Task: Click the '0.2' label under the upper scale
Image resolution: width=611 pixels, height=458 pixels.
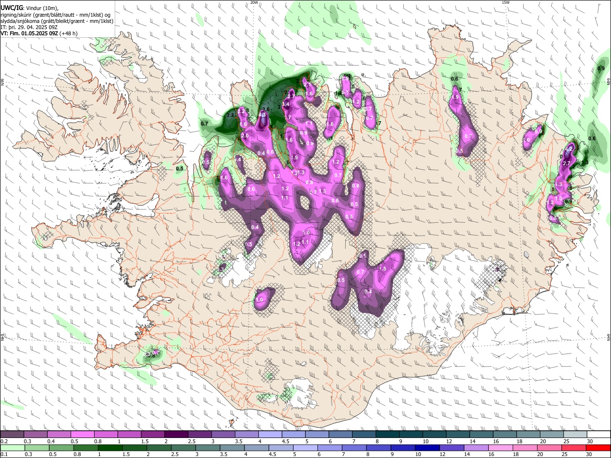Action: click(x=3, y=441)
